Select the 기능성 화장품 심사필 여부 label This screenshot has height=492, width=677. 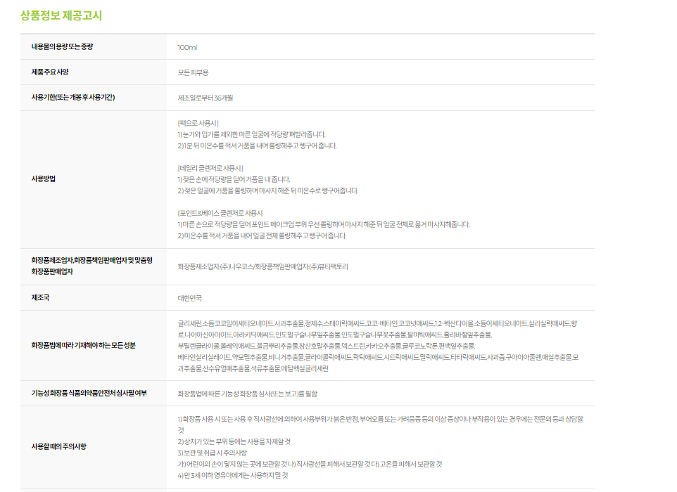point(89,393)
